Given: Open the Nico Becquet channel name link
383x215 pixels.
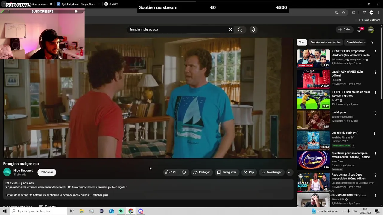Looking at the screenshot, I should click(x=23, y=171).
